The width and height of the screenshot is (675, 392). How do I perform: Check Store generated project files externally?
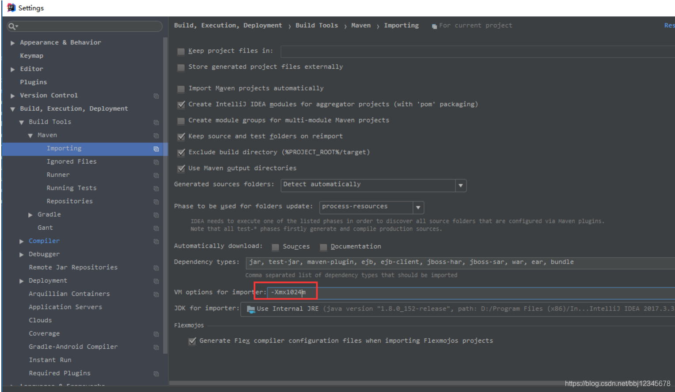point(181,67)
